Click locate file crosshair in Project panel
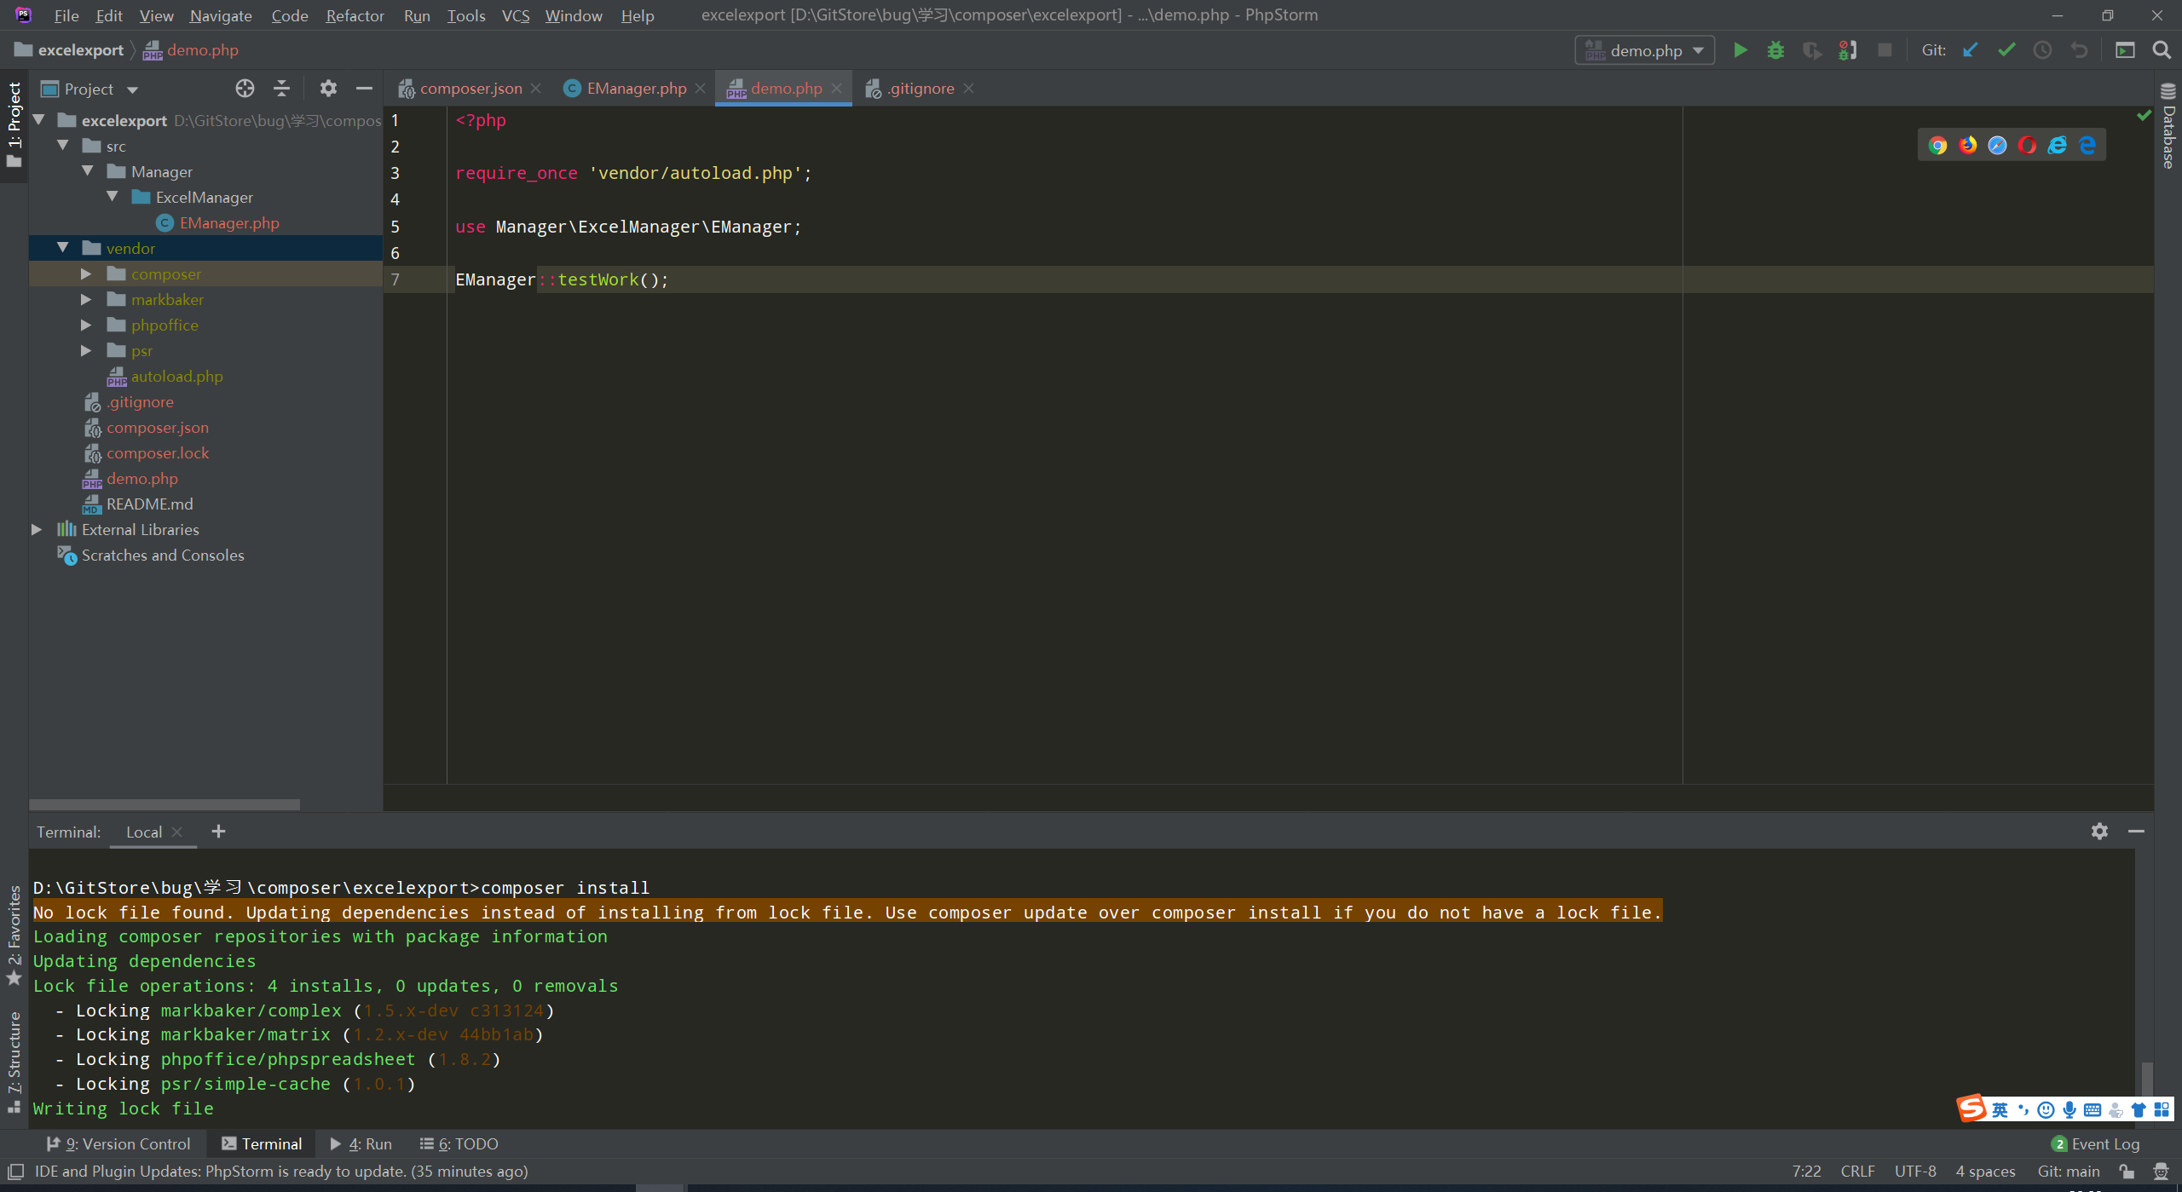Viewport: 2182px width, 1192px height. coord(245,89)
